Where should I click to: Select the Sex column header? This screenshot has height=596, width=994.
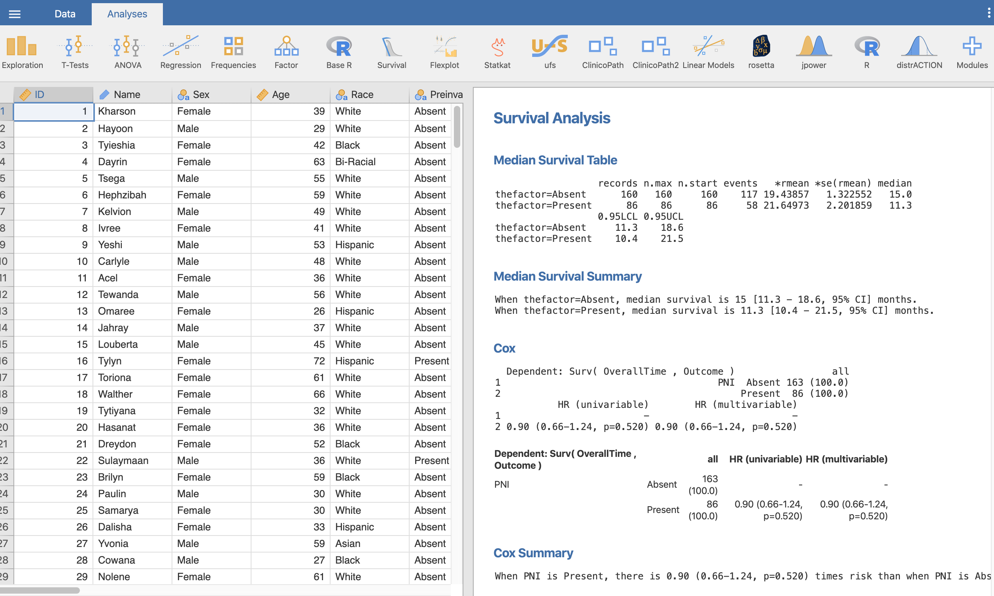211,95
